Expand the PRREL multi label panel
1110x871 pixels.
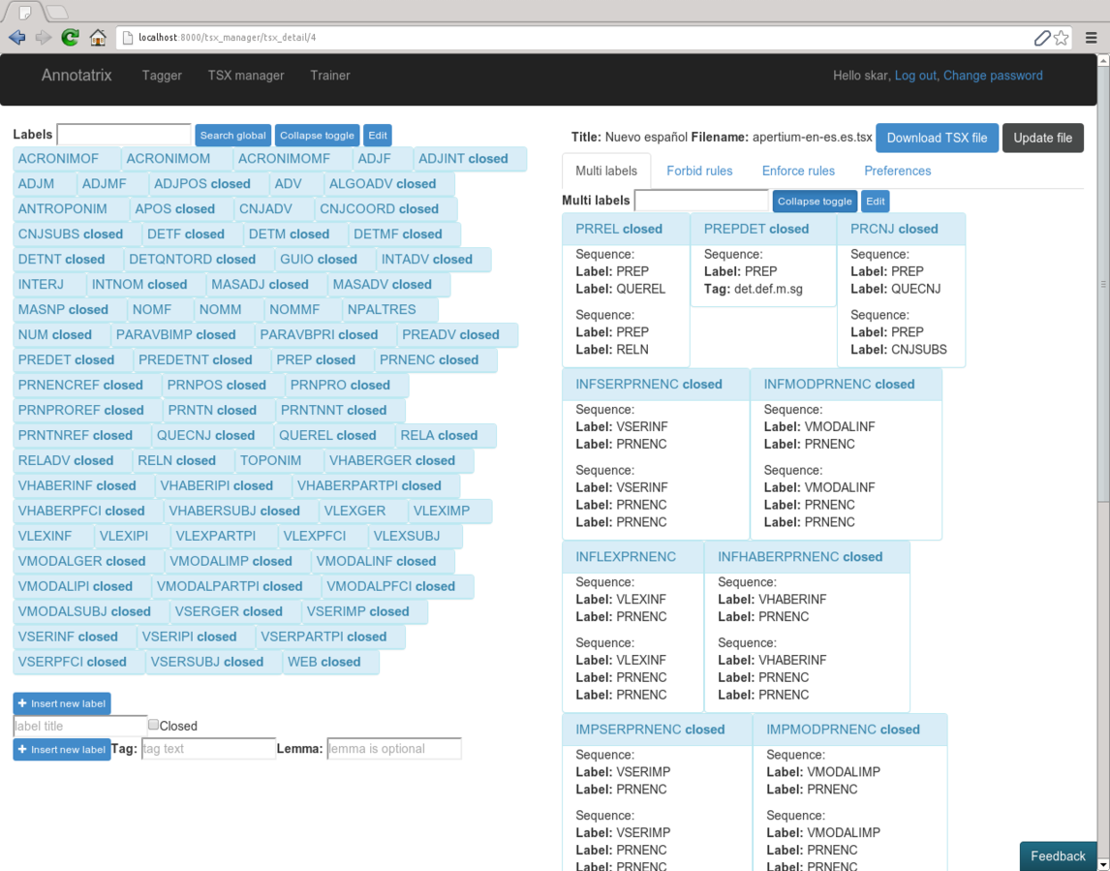618,230
